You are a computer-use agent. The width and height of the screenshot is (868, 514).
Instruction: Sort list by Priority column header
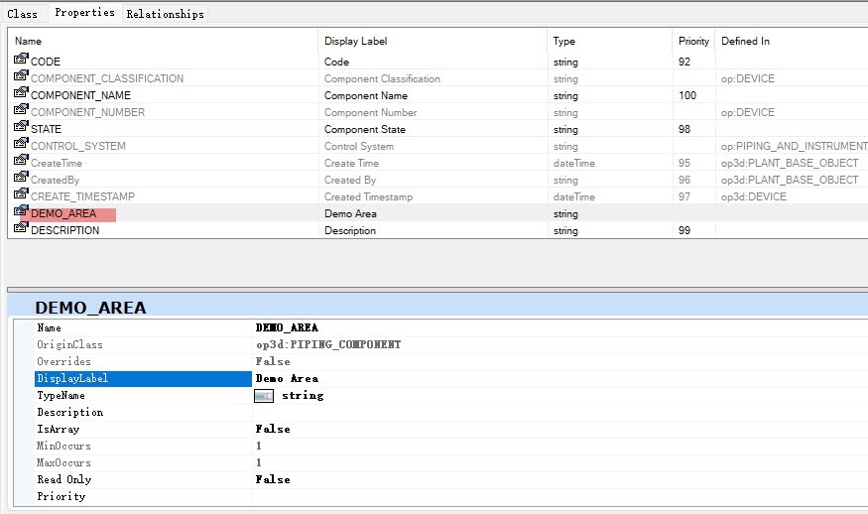693,41
